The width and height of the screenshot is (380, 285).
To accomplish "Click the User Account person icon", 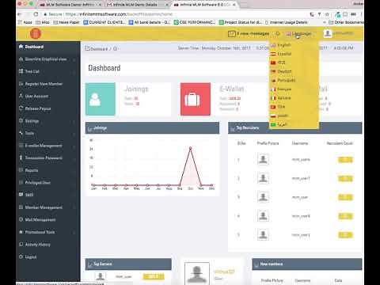I will click(21, 96).
